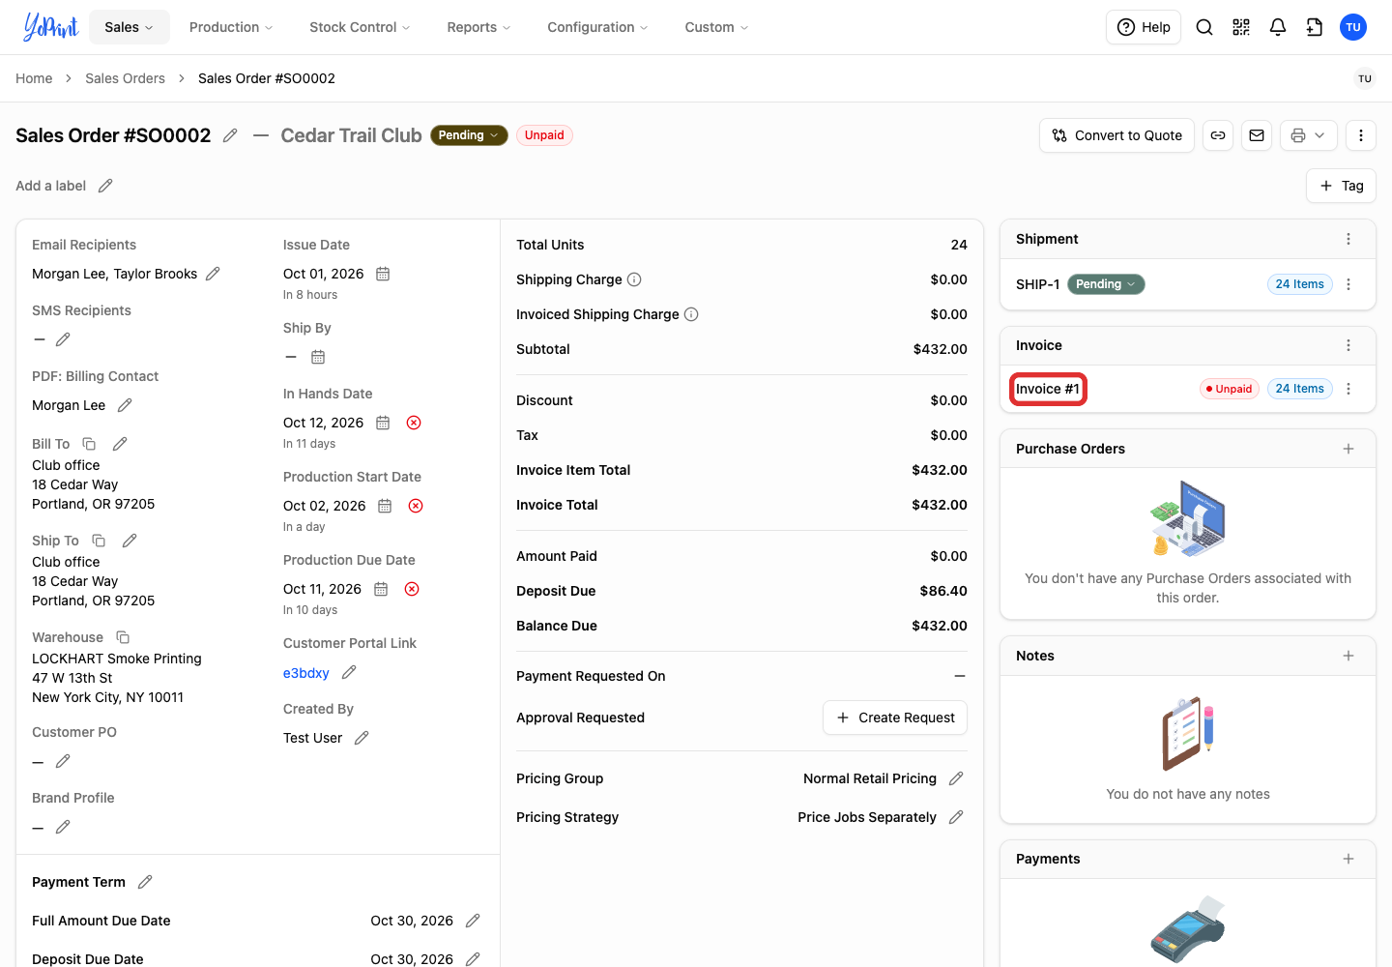Open the Configuration menu
This screenshot has height=967, width=1392.
click(597, 27)
